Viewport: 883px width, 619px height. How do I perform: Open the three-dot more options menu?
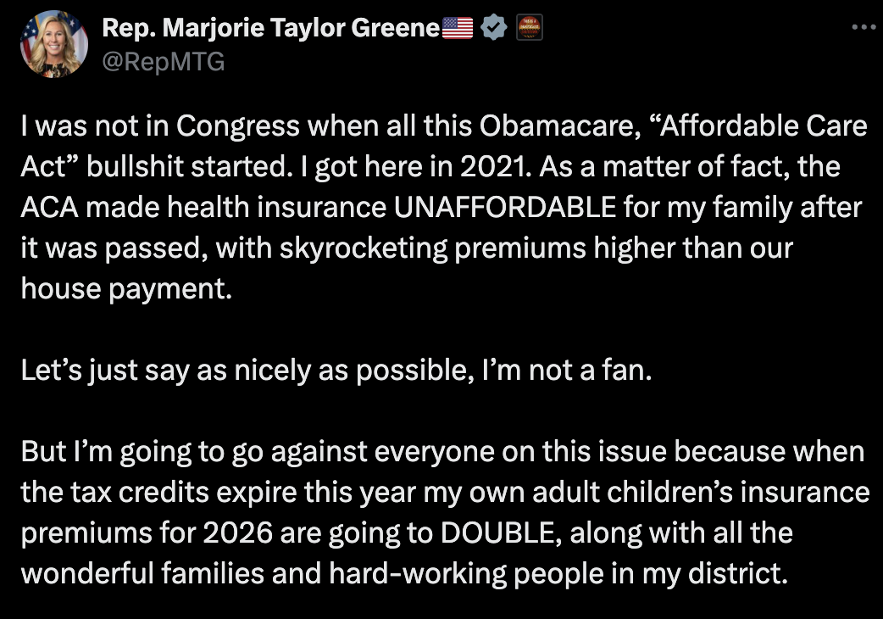tap(863, 27)
